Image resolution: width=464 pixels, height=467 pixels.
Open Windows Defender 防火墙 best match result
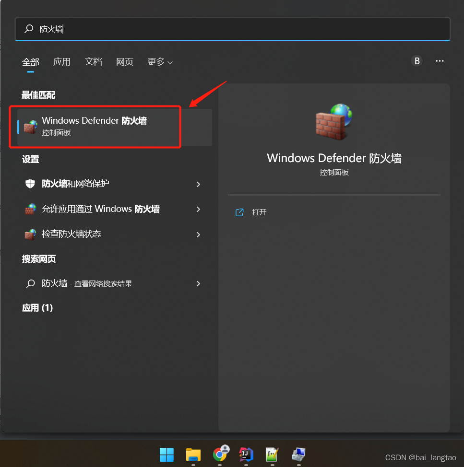click(115, 127)
